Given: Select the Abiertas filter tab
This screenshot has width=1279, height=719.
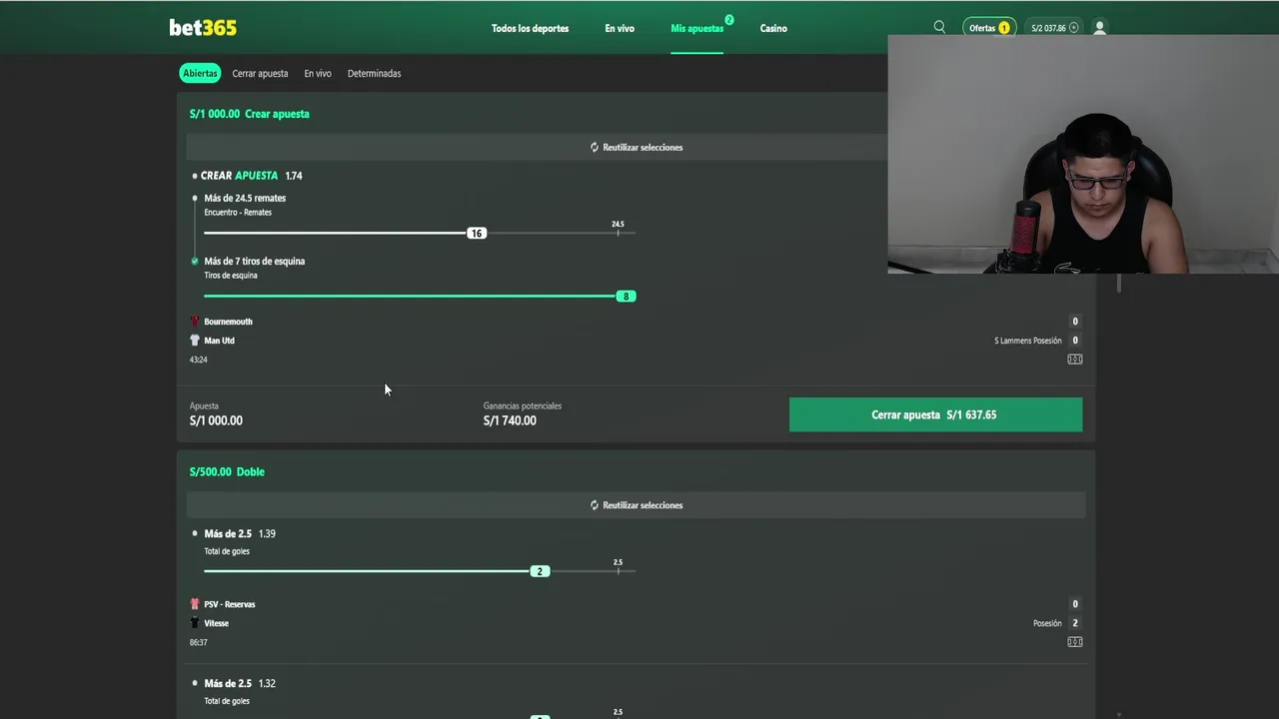Looking at the screenshot, I should pyautogui.click(x=200, y=73).
